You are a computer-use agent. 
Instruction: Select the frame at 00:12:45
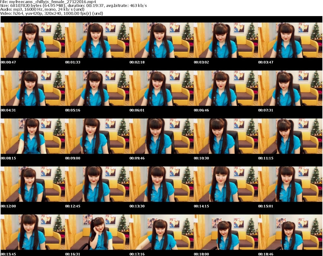click(97, 184)
